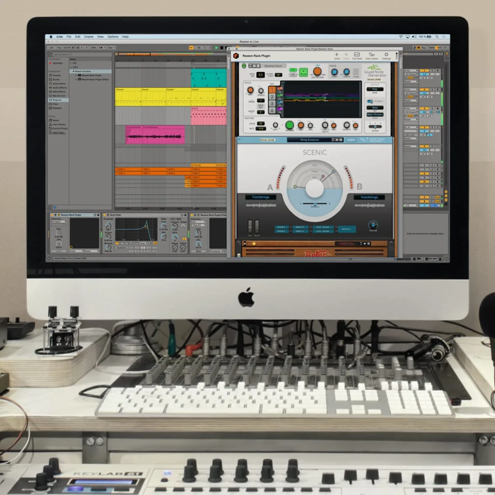
Task: Toggle lane 1 On switch in Quad Note Generator
Action: click(x=280, y=88)
